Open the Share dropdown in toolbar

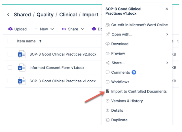[x=73, y=29]
